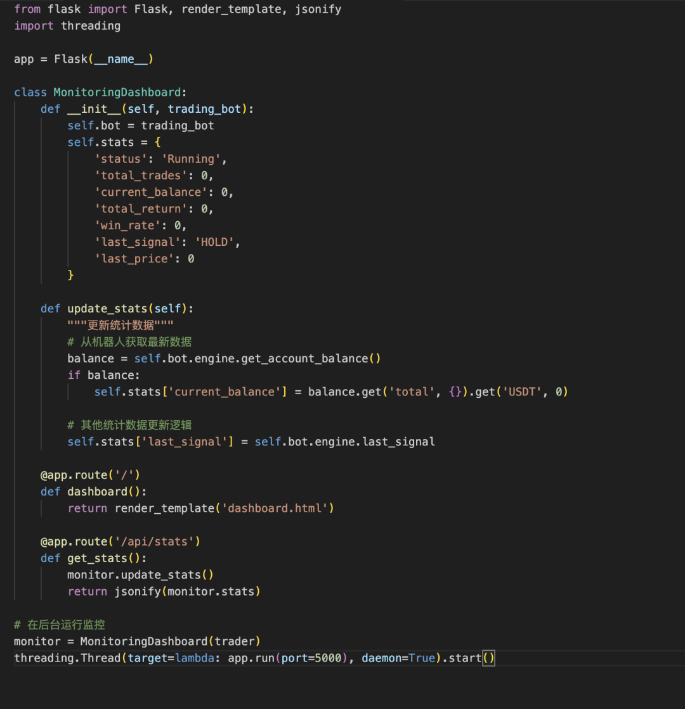The height and width of the screenshot is (709, 685).
Task: Click the 'status': 'Running' entry
Action: (160, 159)
